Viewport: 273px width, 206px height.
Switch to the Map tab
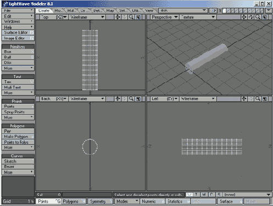coord(110,10)
